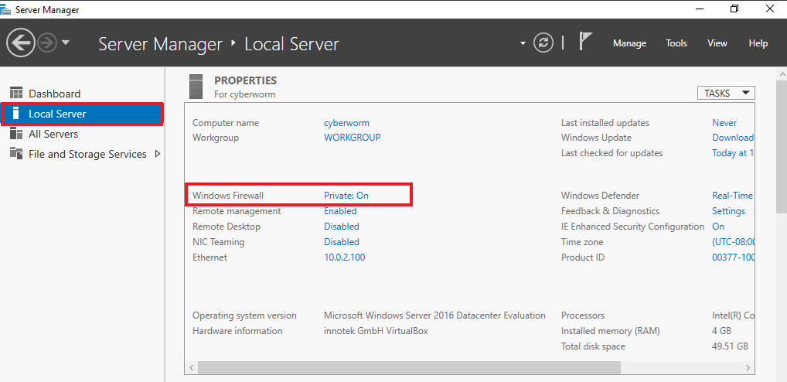Click the IE Enhanced Security Configuration On link
Screen dimensions: 787x382
pos(718,227)
